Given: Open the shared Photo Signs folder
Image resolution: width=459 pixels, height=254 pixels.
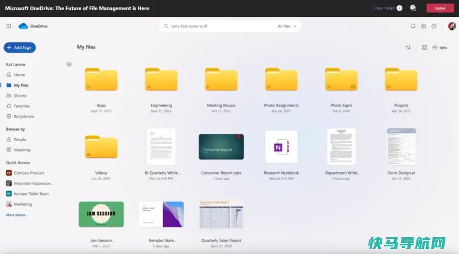Looking at the screenshot, I should pos(341,80).
